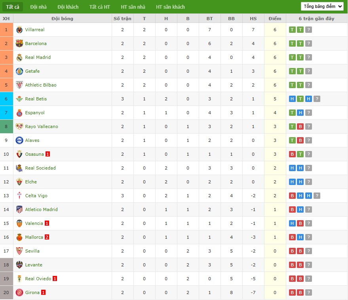Screen dimensions: 348x300
Task: Click the Athletic Bilbao crest icon
Action: pos(19,85)
